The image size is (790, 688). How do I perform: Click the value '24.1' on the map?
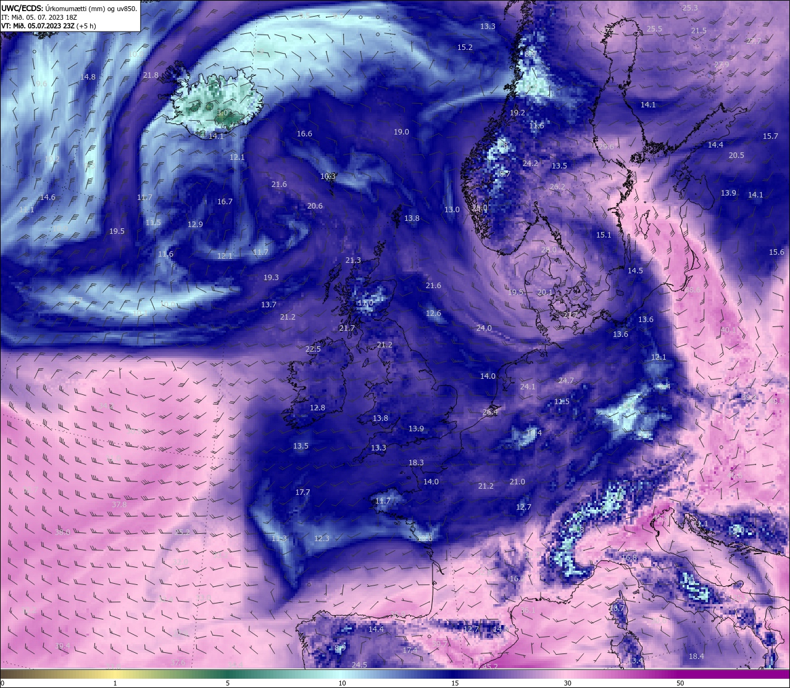(x=528, y=387)
